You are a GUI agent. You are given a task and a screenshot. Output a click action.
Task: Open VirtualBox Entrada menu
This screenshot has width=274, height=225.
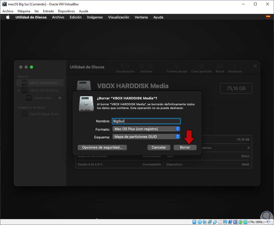pos(48,11)
